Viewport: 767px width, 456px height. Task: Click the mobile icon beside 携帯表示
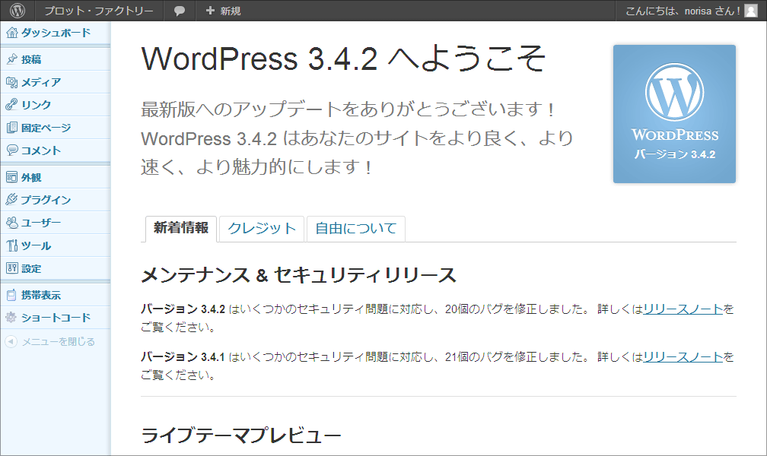click(11, 295)
